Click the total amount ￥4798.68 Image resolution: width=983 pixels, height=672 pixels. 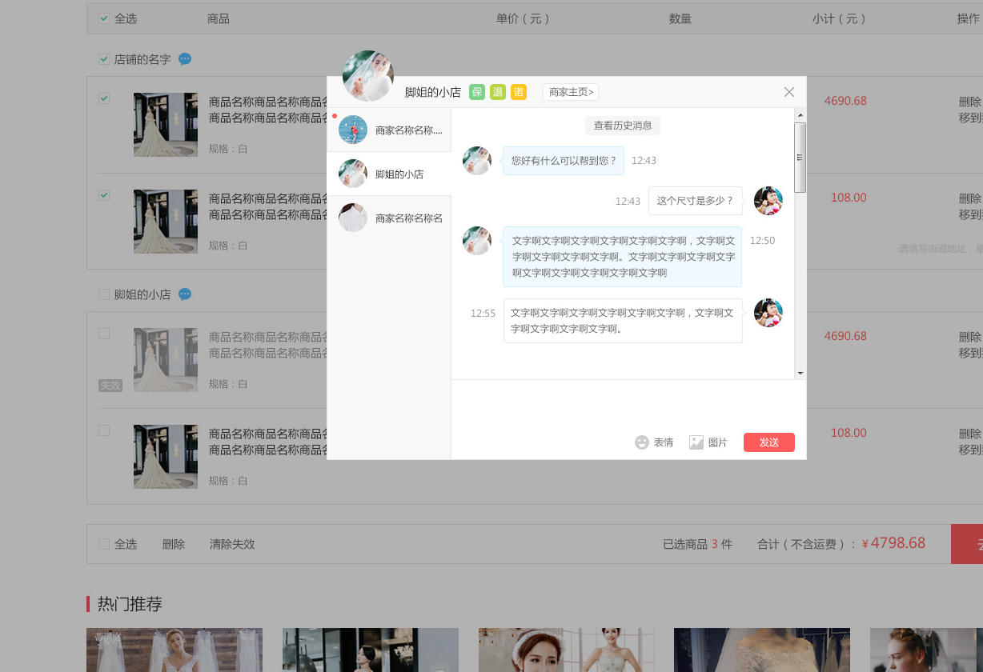coord(893,543)
